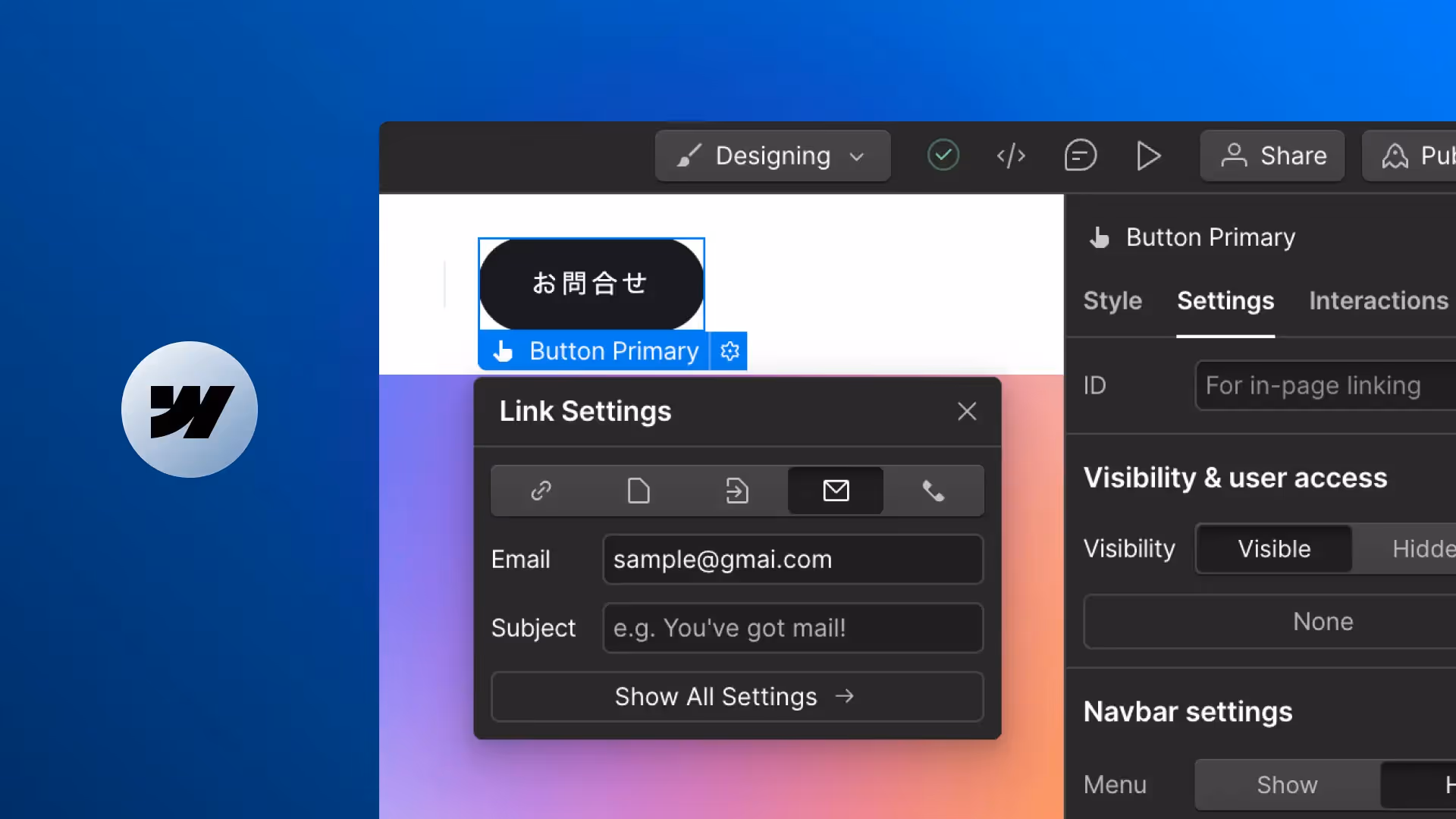Click the green audit checkmark icon
The image size is (1456, 819).
point(943,155)
